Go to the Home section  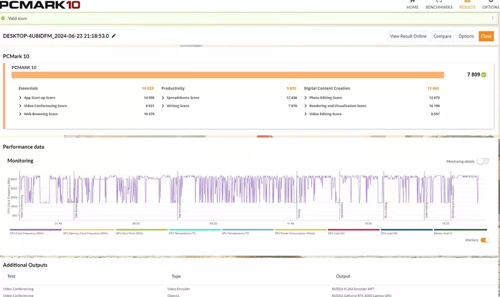(412, 5)
